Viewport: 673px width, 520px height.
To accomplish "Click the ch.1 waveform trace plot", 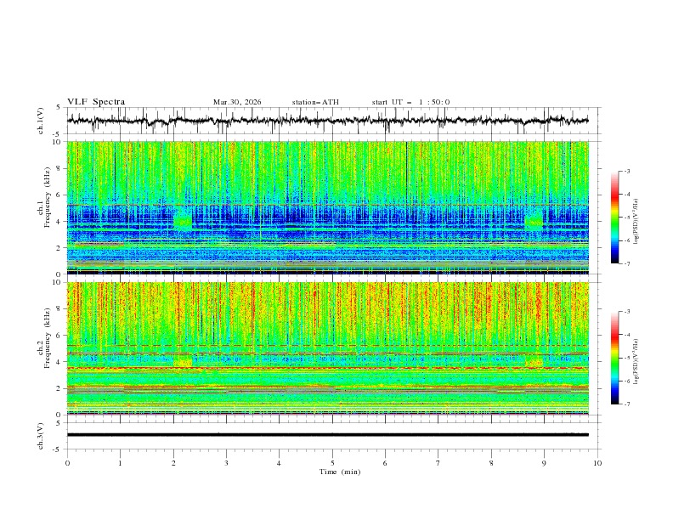I will pyautogui.click(x=327, y=121).
